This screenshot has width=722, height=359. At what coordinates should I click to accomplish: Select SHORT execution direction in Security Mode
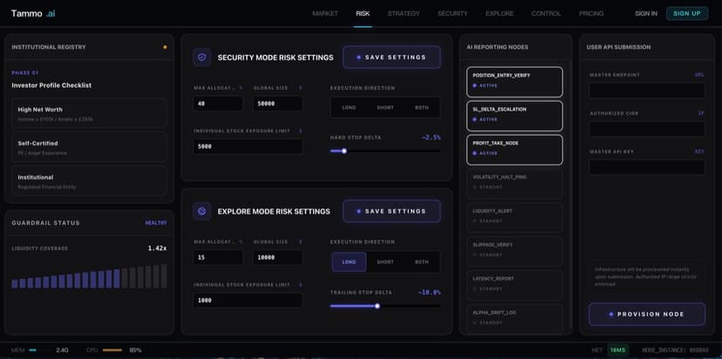click(385, 108)
